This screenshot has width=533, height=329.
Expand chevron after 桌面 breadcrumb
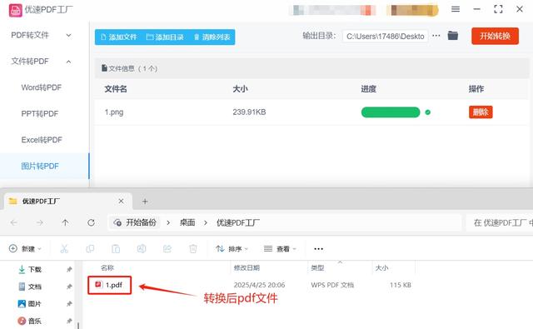(206, 222)
